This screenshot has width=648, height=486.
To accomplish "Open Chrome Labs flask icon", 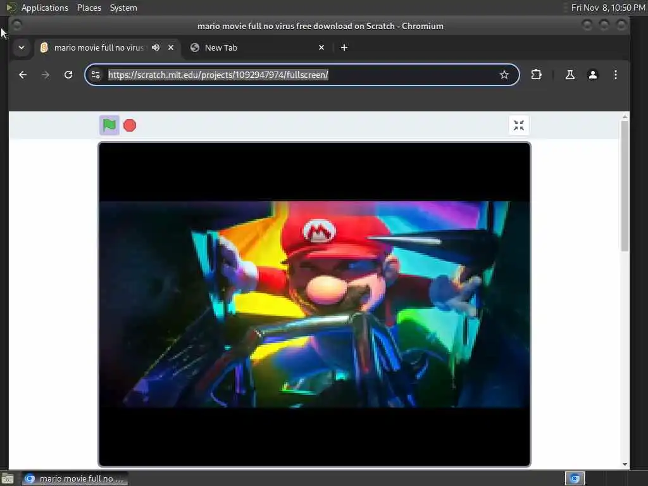I will tap(570, 75).
